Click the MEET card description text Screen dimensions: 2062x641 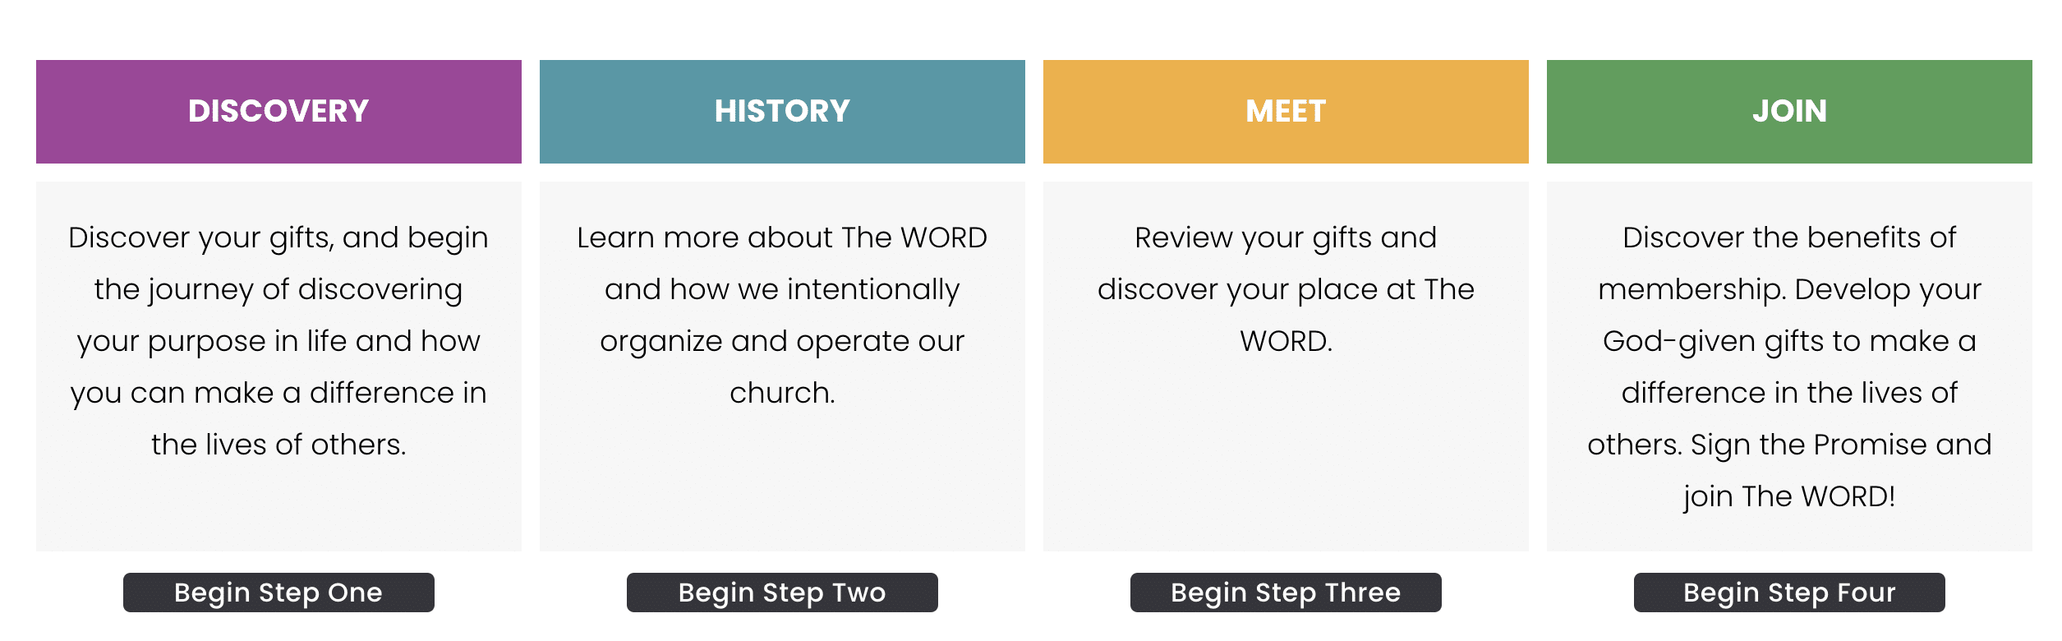coord(1286,288)
